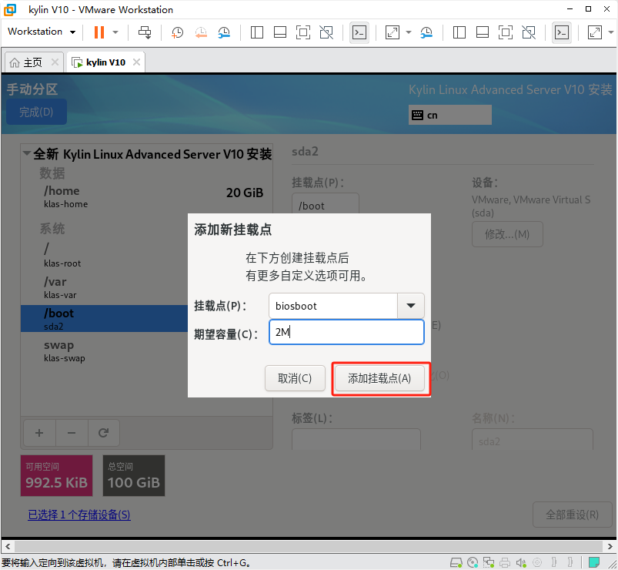Click the horizontal scrollbar right arrow
The image size is (618, 570).
point(610,546)
